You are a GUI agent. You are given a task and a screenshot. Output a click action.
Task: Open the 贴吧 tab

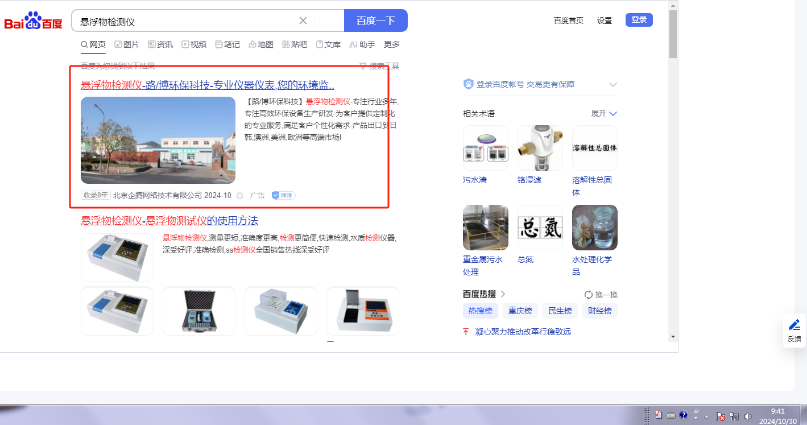coord(295,44)
